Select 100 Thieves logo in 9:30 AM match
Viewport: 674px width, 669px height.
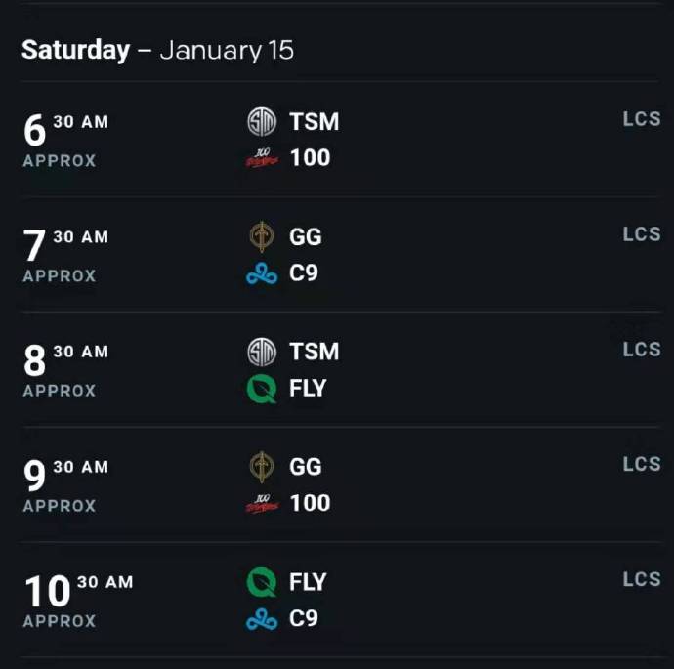[262, 503]
